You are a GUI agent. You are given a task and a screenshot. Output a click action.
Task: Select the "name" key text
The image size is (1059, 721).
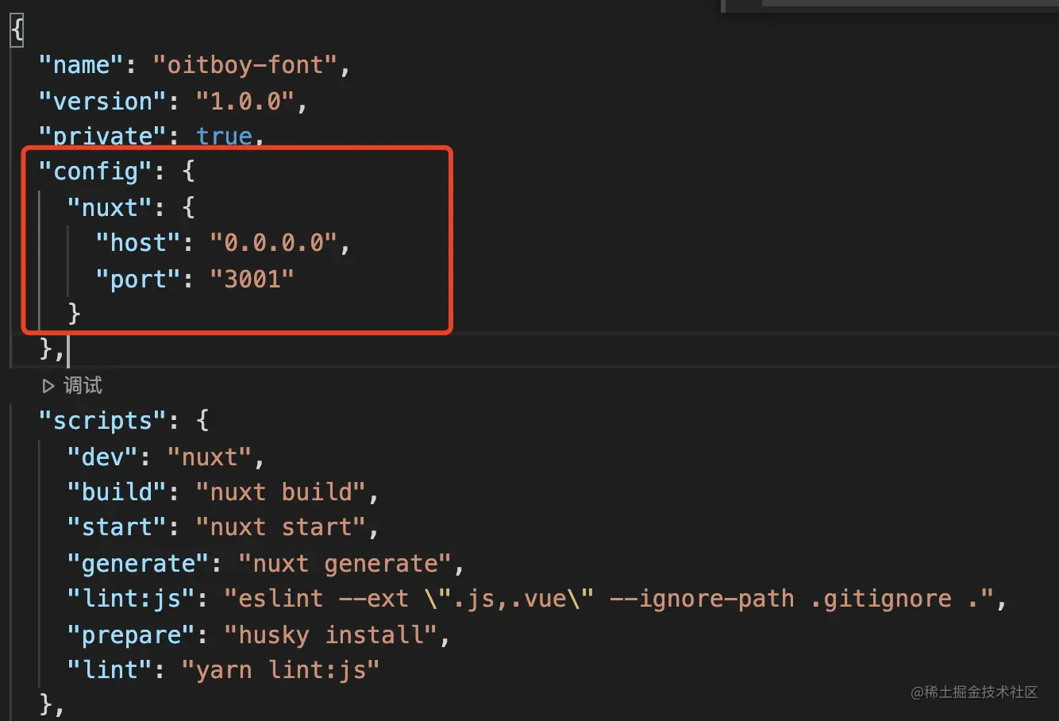point(82,65)
